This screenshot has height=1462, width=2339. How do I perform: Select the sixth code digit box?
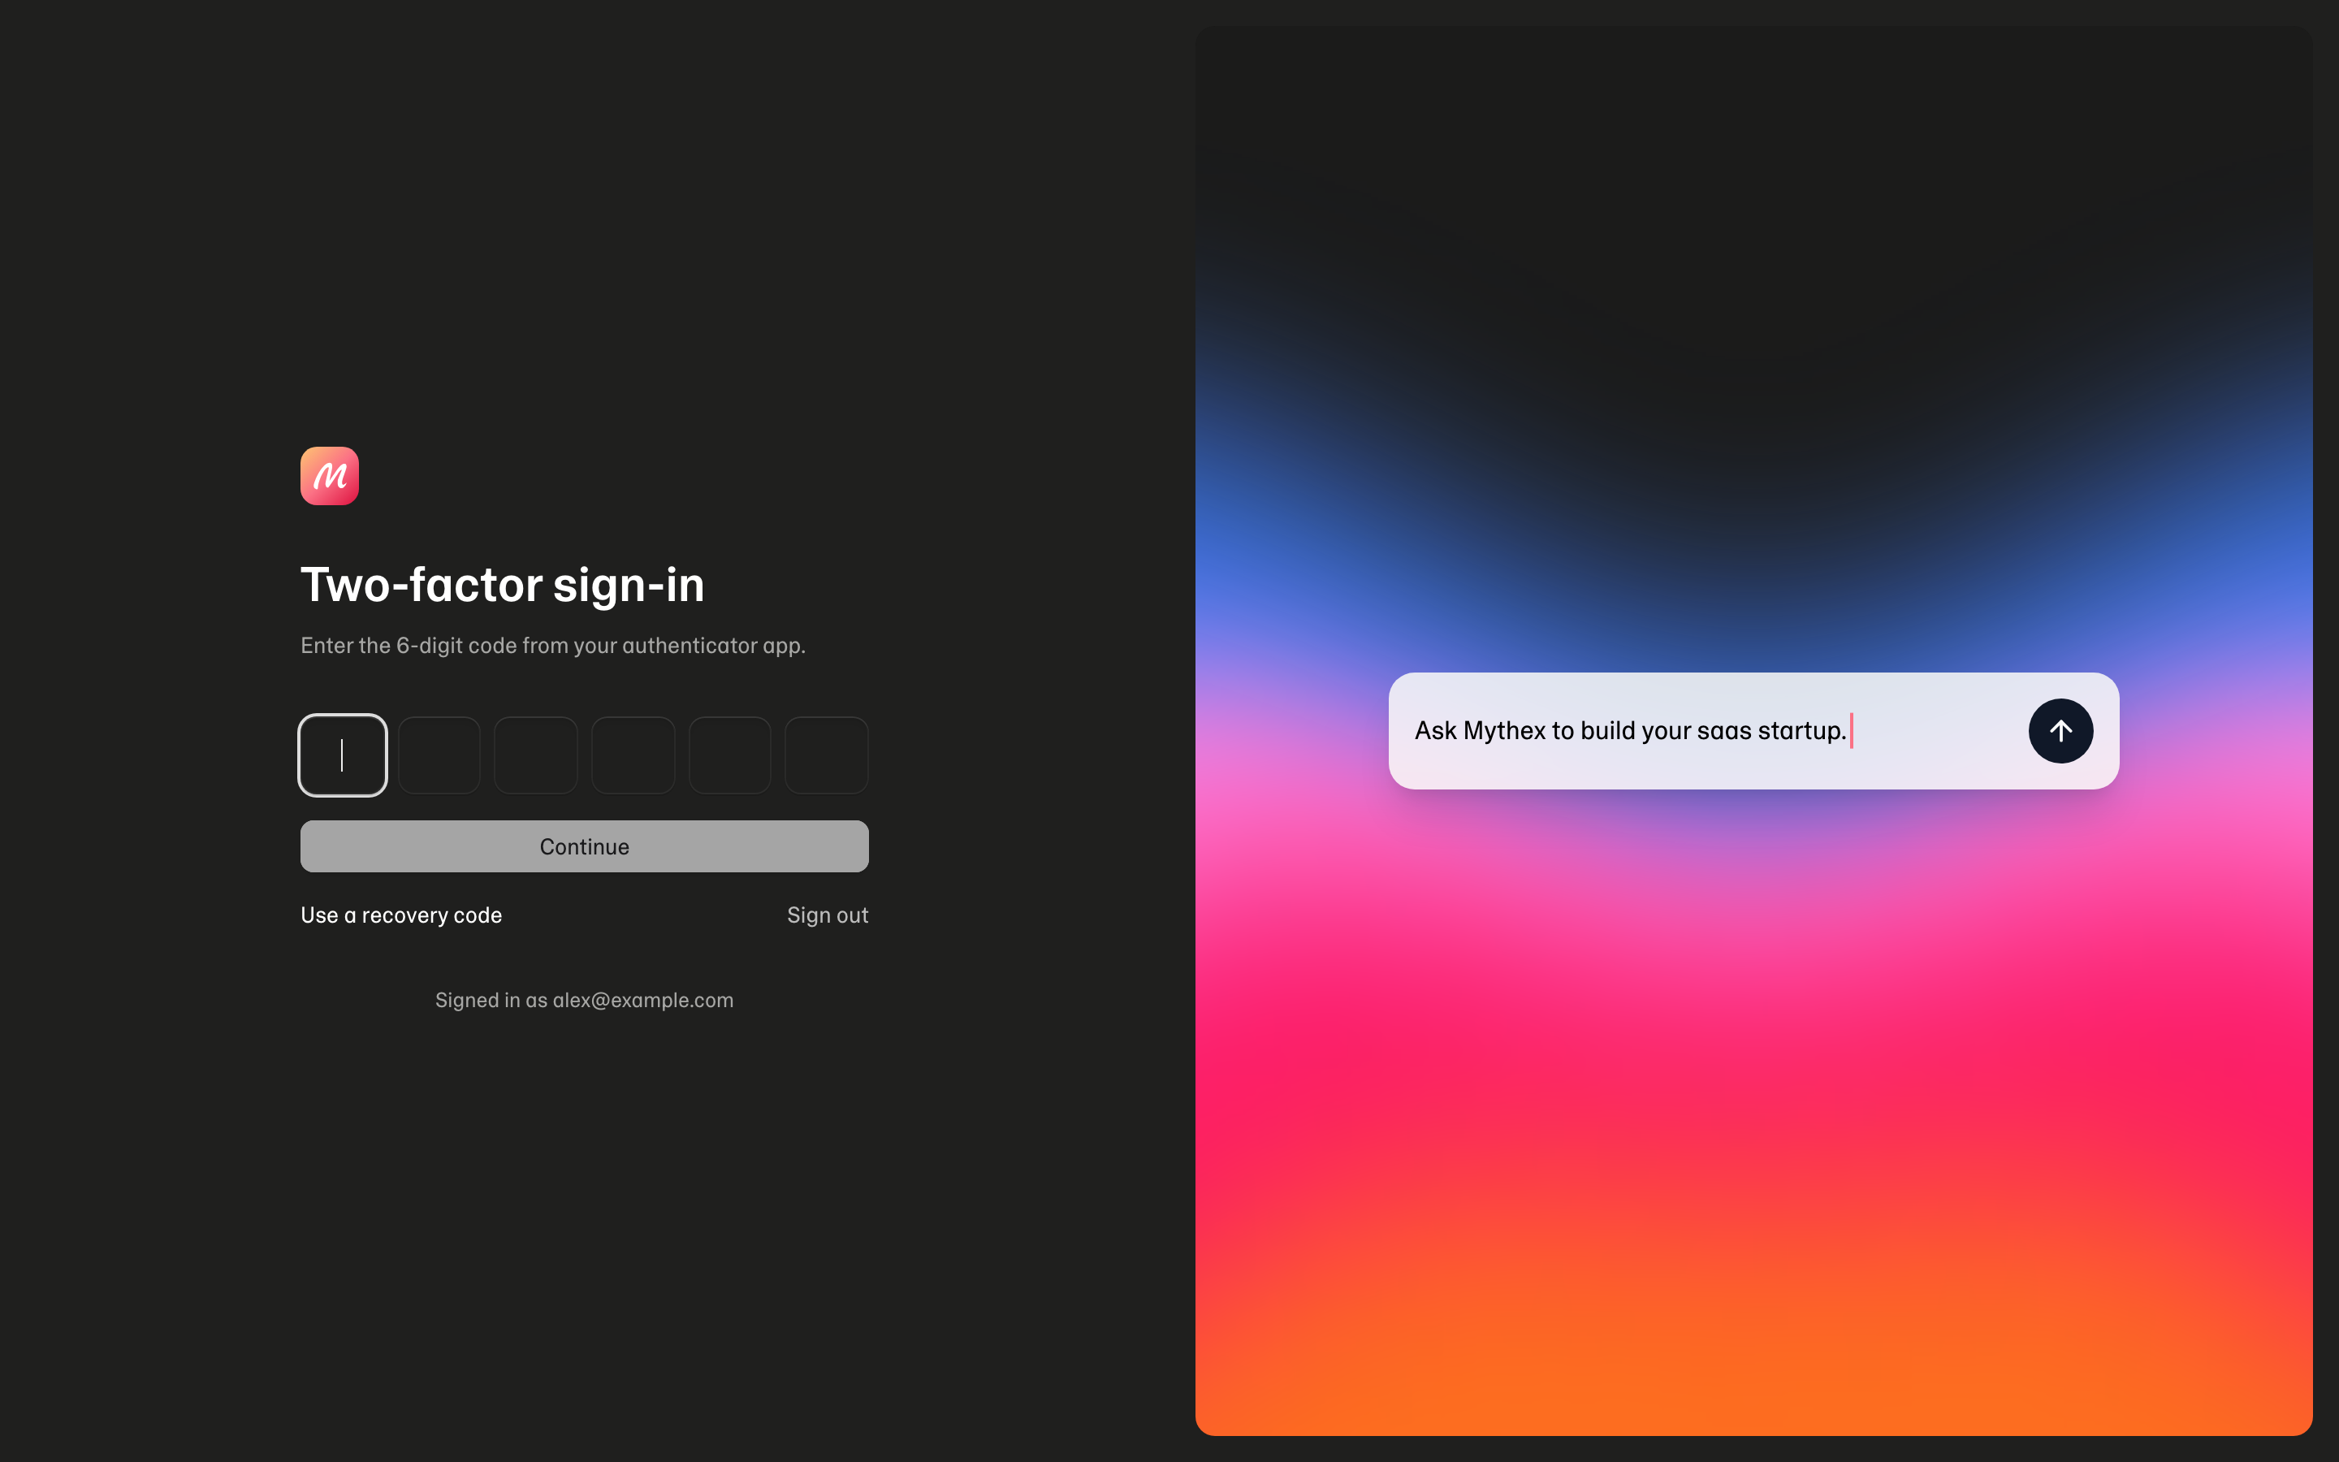[827, 755]
